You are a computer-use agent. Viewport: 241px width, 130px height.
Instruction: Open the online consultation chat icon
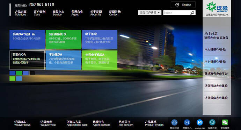coord(212,122)
